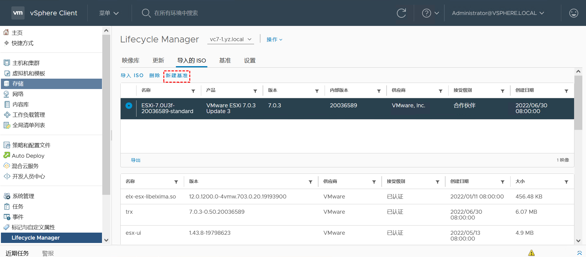The height and width of the screenshot is (257, 586).
Task: Click the 新建基准 button
Action: point(177,76)
